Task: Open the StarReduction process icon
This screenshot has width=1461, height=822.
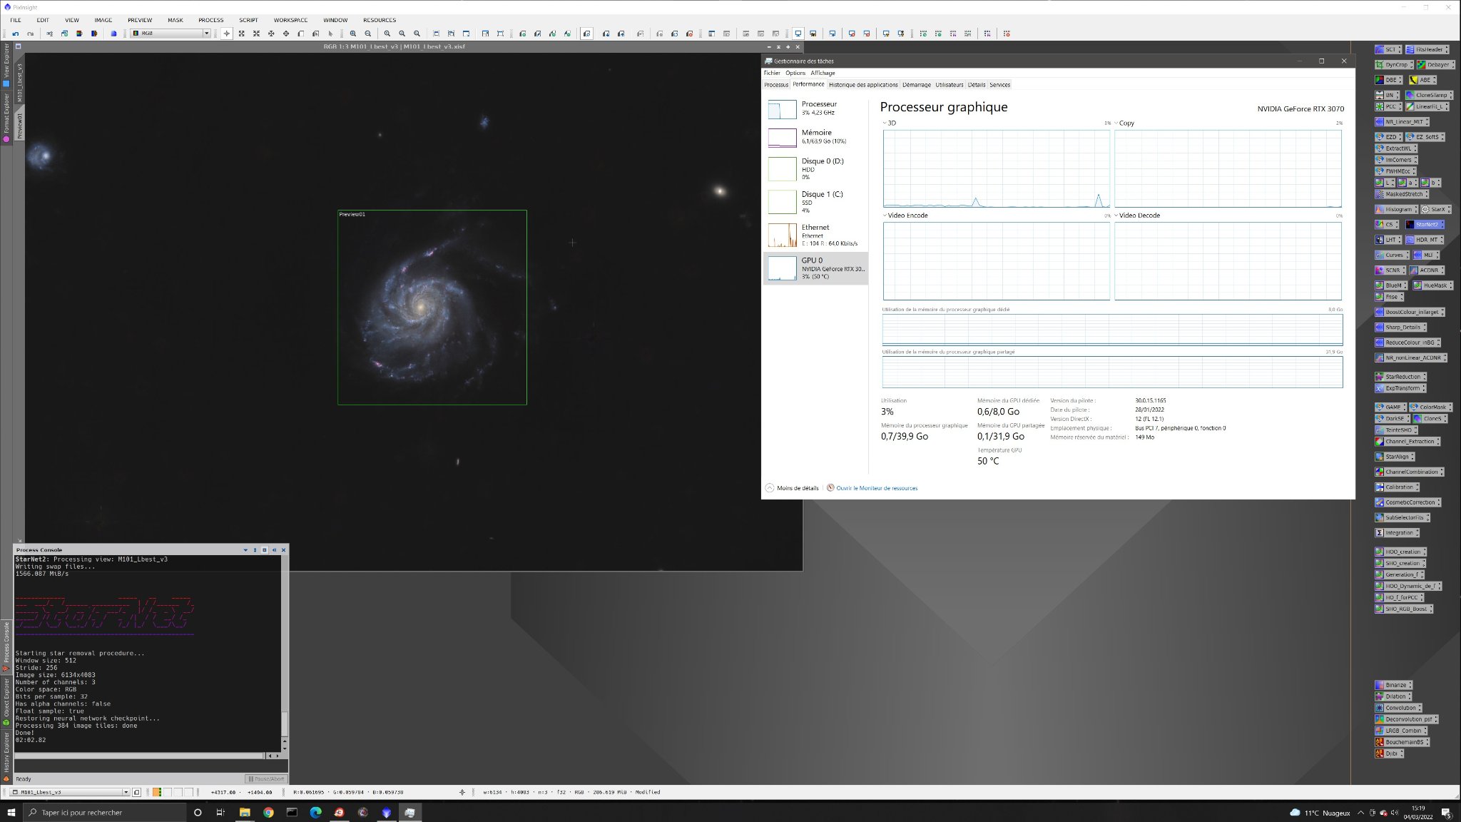Action: (1400, 377)
